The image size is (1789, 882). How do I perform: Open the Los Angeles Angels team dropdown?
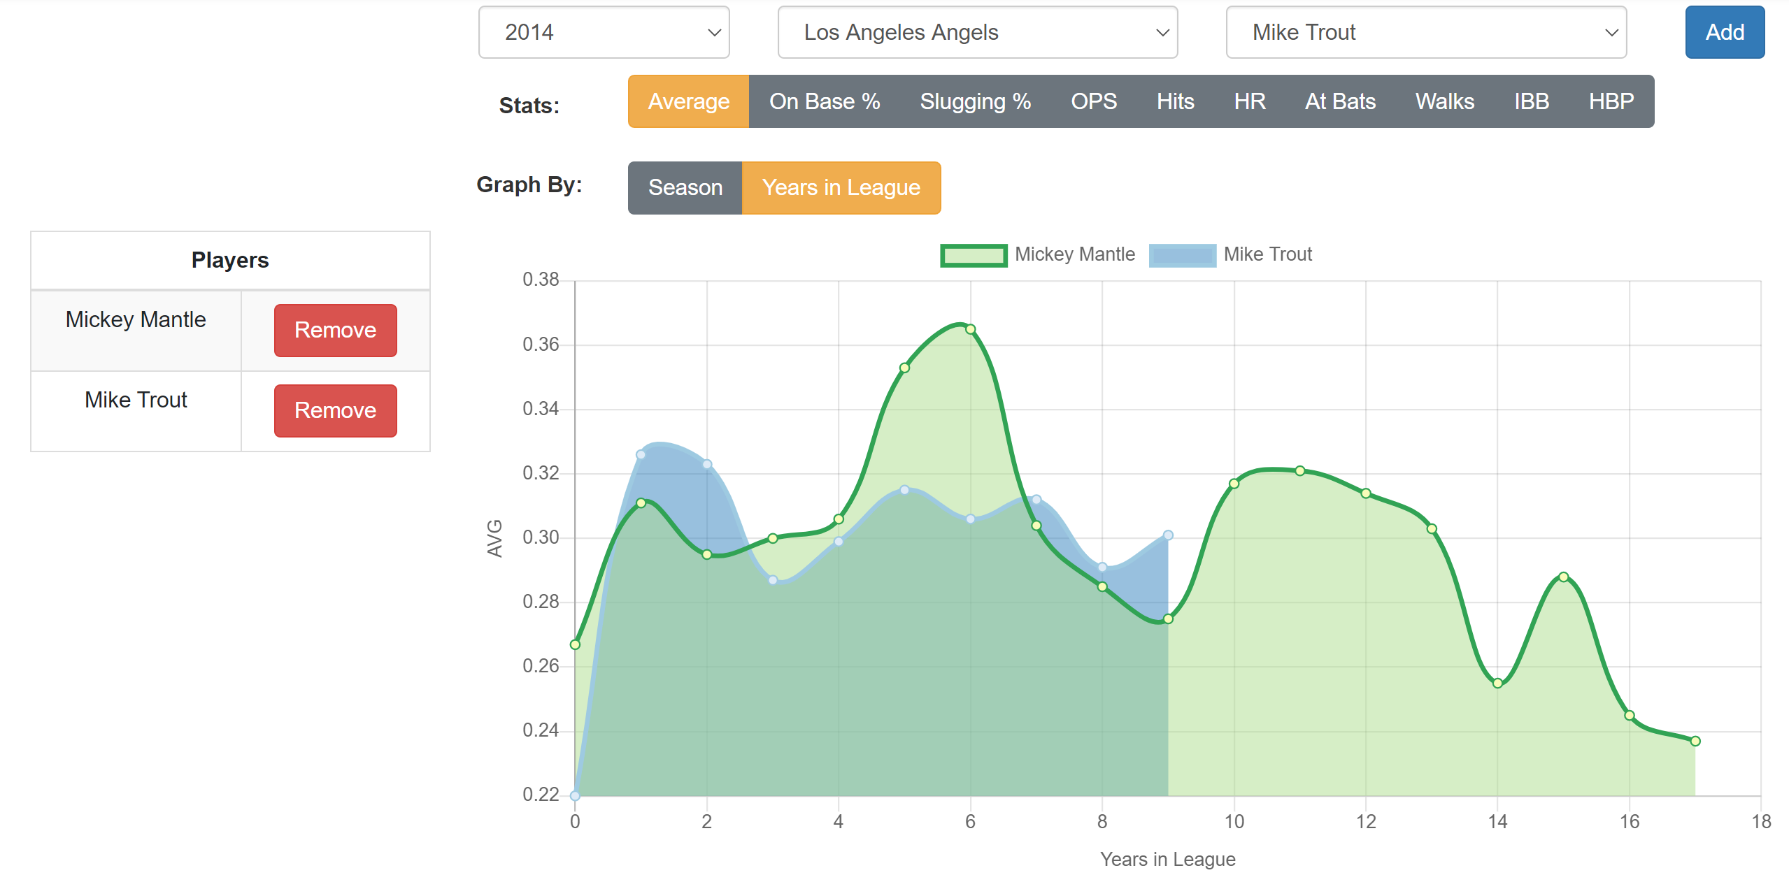[977, 32]
